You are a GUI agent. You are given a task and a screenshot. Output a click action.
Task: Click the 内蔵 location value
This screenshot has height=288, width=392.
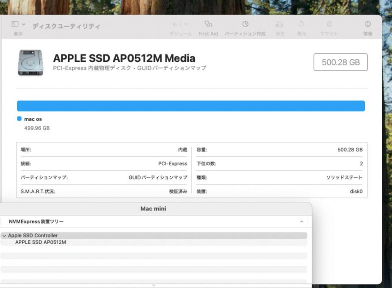[183, 150]
